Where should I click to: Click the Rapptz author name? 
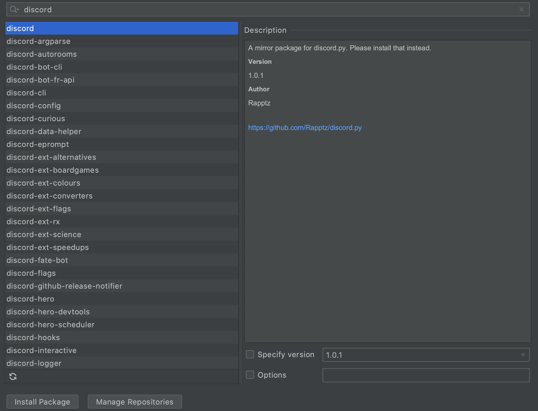pyautogui.click(x=259, y=103)
